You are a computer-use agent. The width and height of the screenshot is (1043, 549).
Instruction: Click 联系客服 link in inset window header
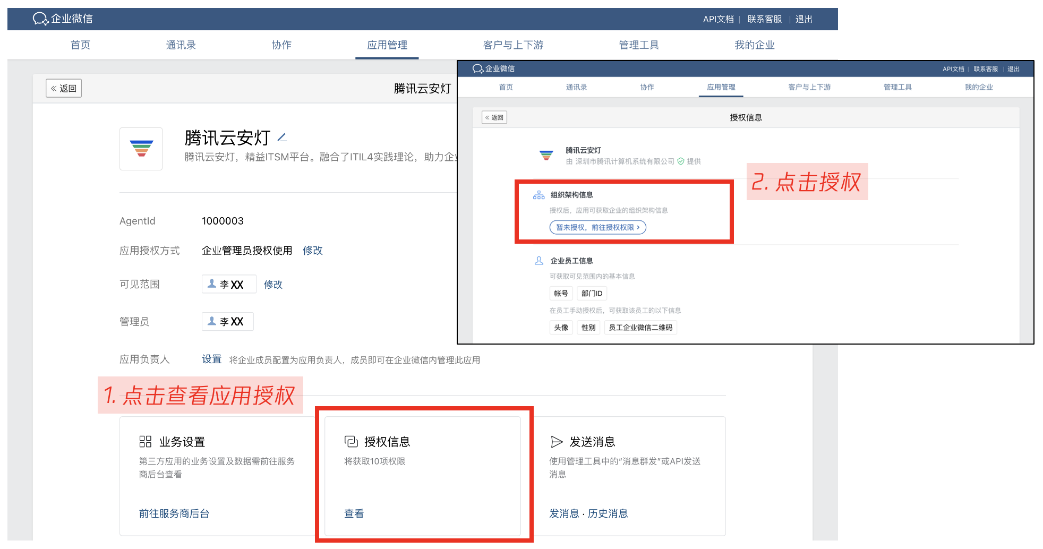(x=986, y=69)
